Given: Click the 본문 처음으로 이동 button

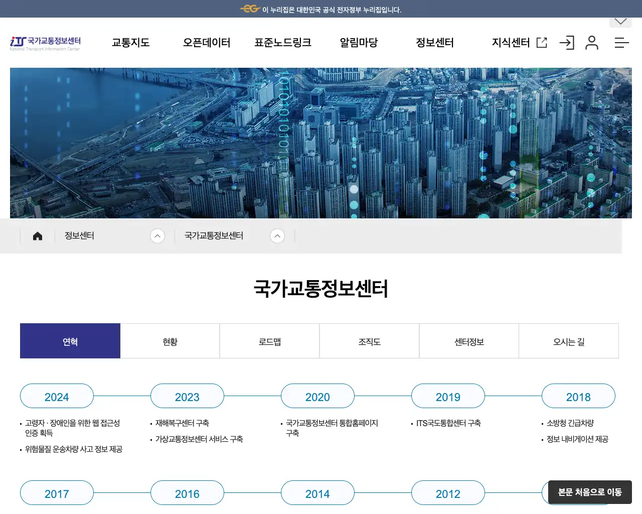Looking at the screenshot, I should click(590, 492).
